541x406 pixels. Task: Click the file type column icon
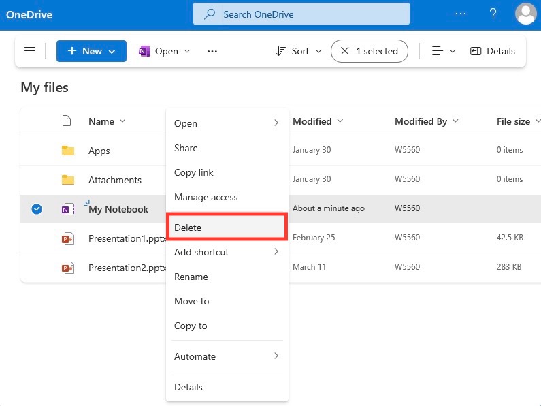(x=67, y=121)
